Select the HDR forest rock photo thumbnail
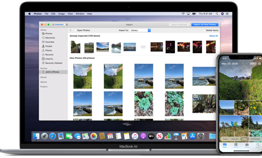 pos(204,104)
